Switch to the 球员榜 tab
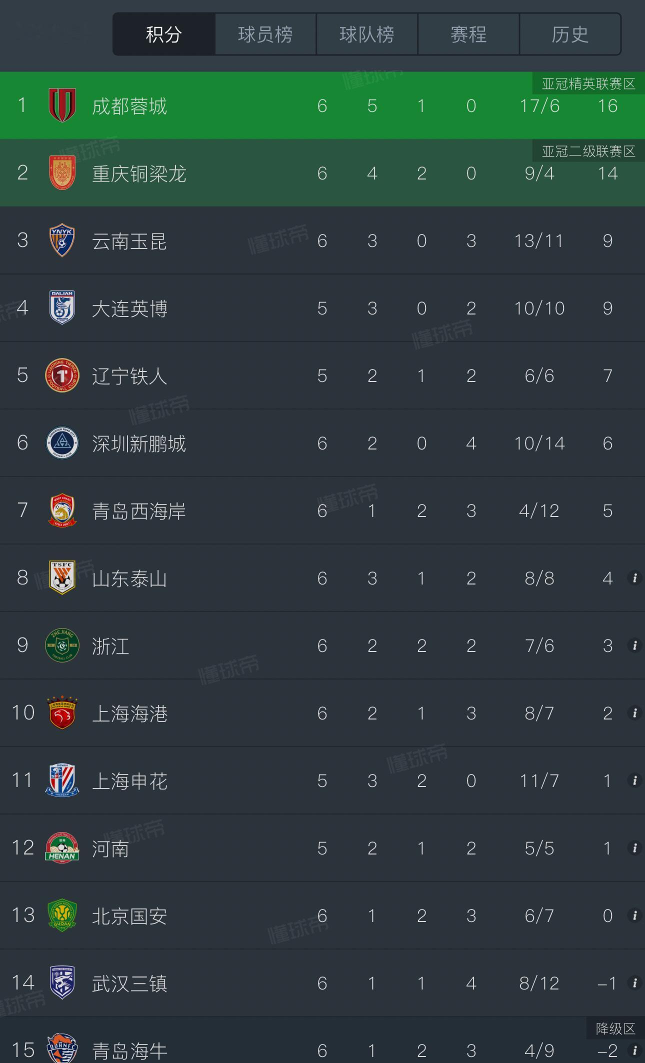This screenshot has height=1063, width=645. click(x=265, y=34)
